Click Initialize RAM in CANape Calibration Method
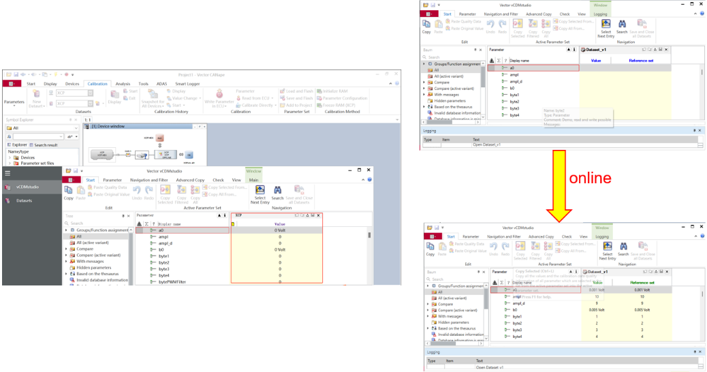Screen dimensions: 707x372 tap(332, 91)
